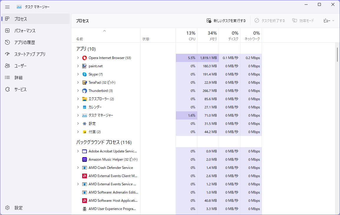Click the 0.2 Mbps network value for Opera
Screen dimensions: 340x215
[x=252, y=58]
